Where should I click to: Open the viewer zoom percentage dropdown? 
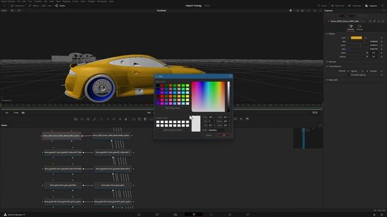click(x=4, y=11)
